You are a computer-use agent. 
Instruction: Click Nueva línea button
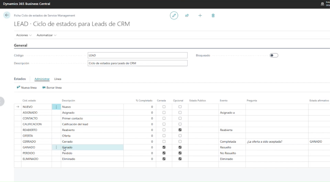pyautogui.click(x=26, y=88)
